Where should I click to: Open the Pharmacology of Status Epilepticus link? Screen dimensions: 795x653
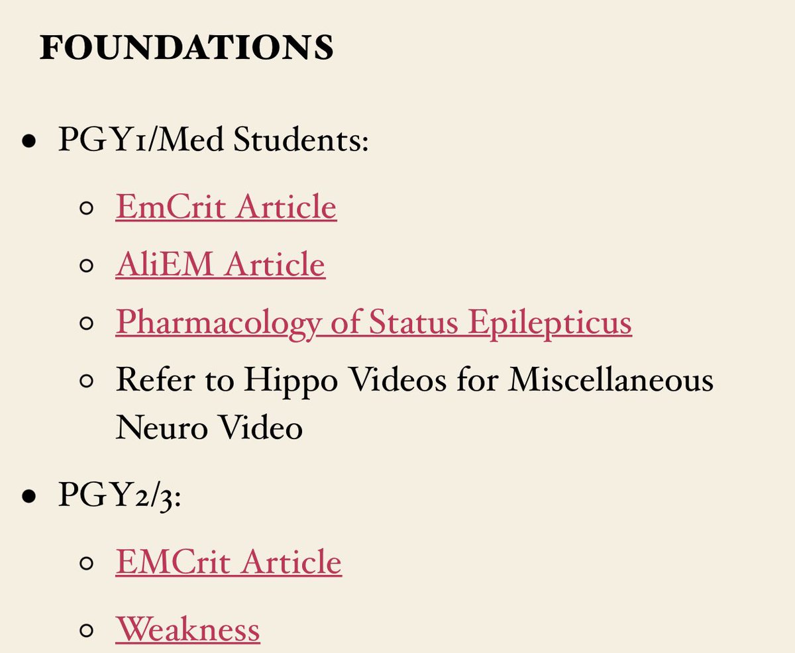(x=374, y=323)
